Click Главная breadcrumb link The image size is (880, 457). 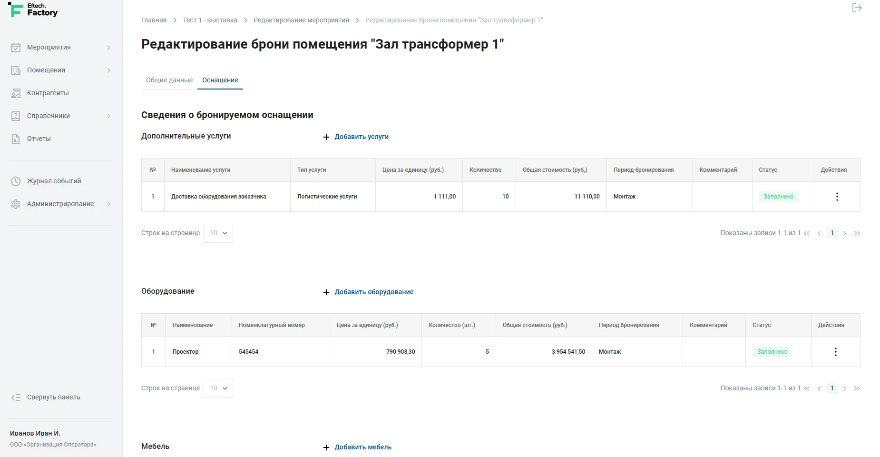click(x=154, y=20)
